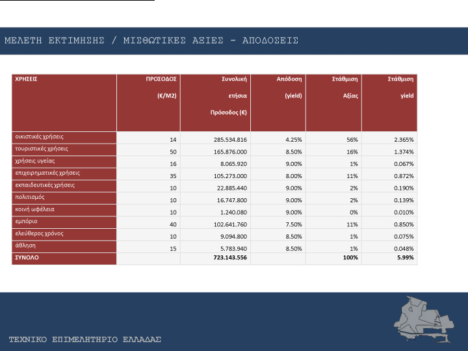
Task: Select the τουριστικές χρήσεις row label
Action: [42, 149]
